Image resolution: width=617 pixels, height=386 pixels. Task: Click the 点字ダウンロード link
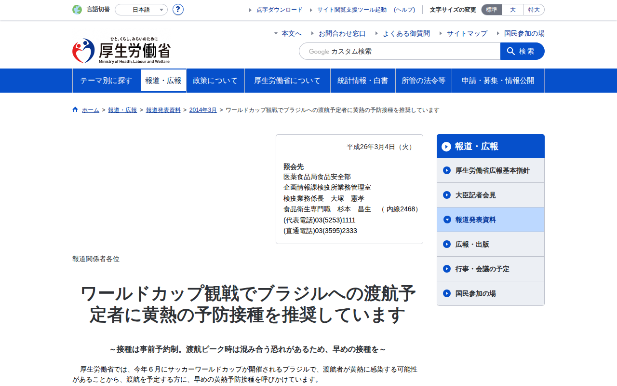click(280, 10)
